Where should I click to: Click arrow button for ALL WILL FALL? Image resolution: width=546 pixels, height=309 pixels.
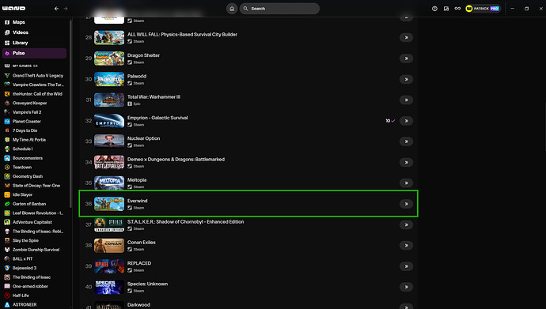point(406,38)
